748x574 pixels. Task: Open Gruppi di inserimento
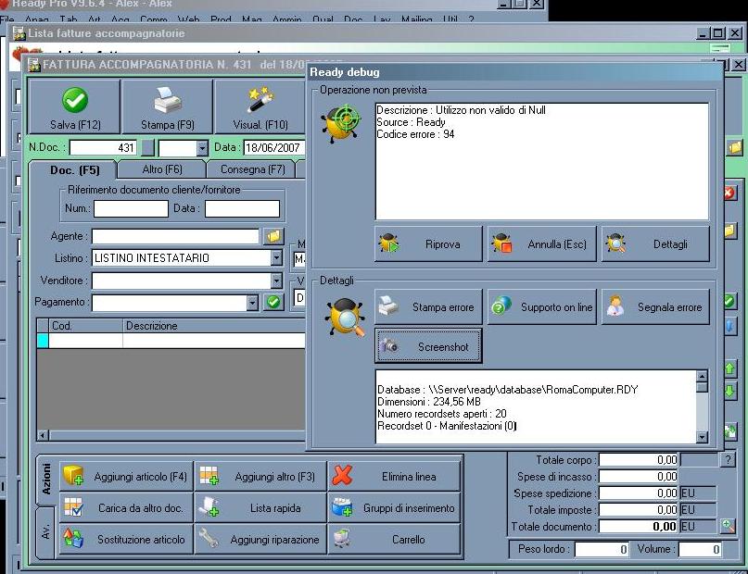[x=394, y=507]
